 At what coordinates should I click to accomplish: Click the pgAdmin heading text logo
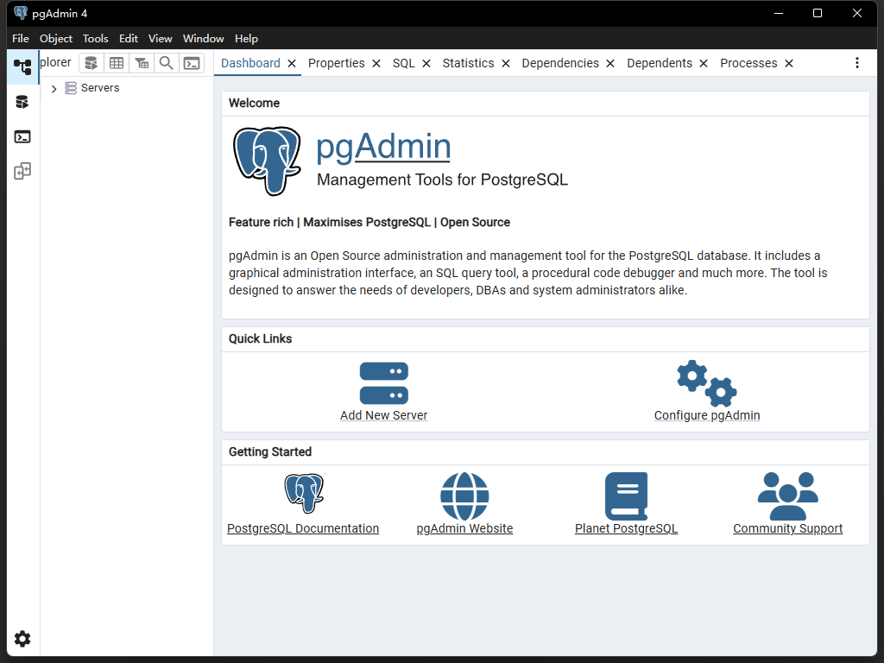(x=383, y=147)
